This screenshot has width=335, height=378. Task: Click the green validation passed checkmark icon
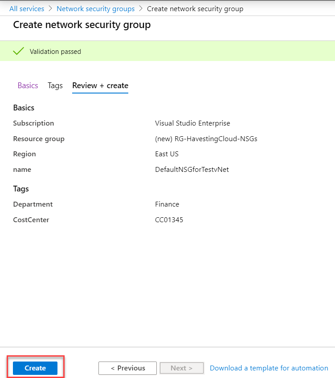18,51
